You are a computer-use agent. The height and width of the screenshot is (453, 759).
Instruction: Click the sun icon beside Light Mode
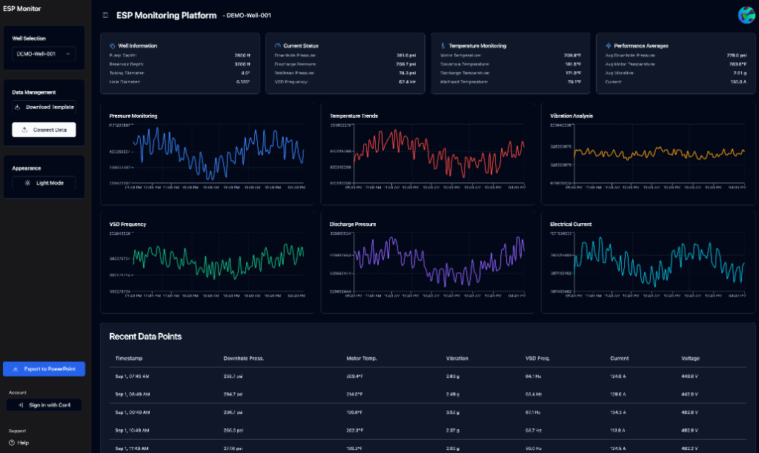pyautogui.click(x=27, y=183)
